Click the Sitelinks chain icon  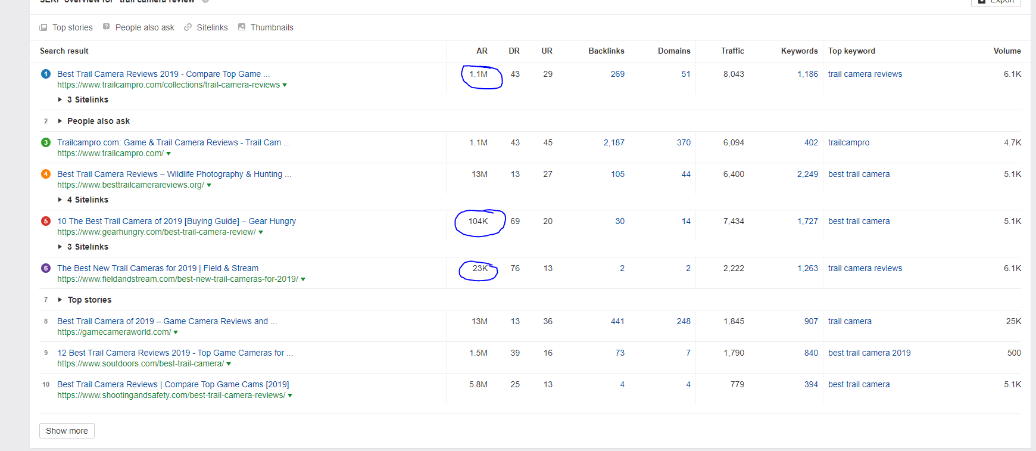[188, 27]
